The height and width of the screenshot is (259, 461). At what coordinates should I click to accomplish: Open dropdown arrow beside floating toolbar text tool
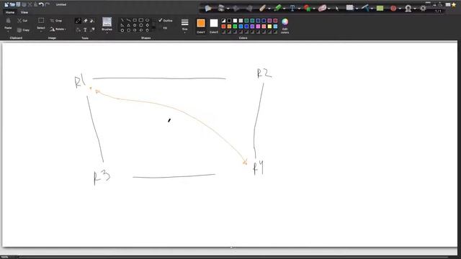[299, 9]
